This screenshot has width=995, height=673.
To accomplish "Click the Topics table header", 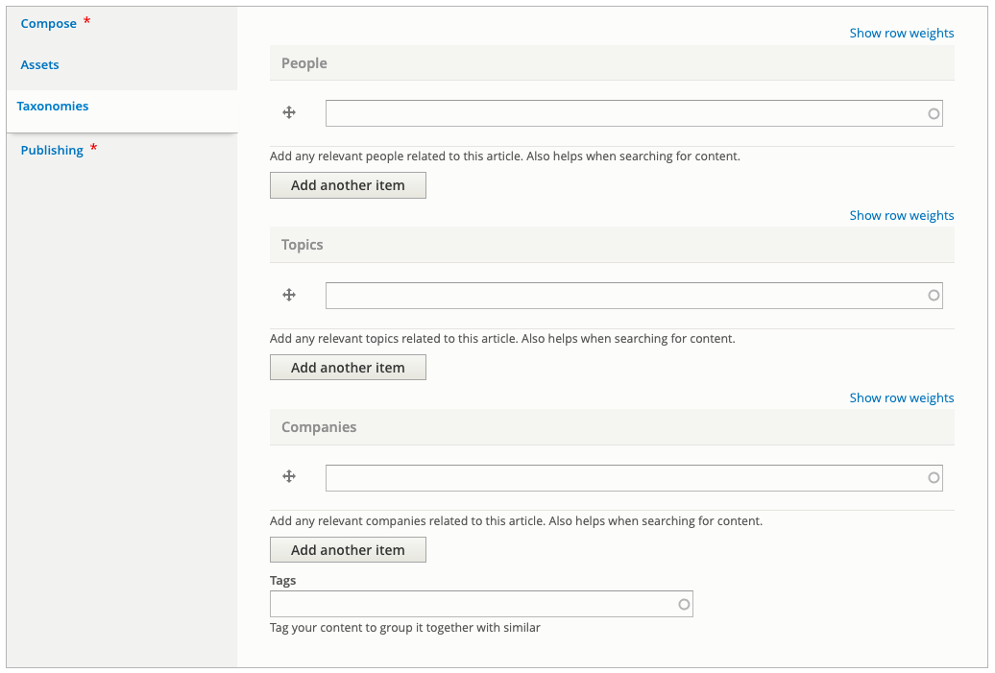I will click(x=612, y=245).
